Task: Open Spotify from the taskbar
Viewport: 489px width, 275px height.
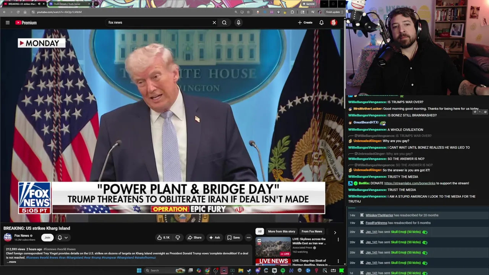Action: click(x=283, y=270)
